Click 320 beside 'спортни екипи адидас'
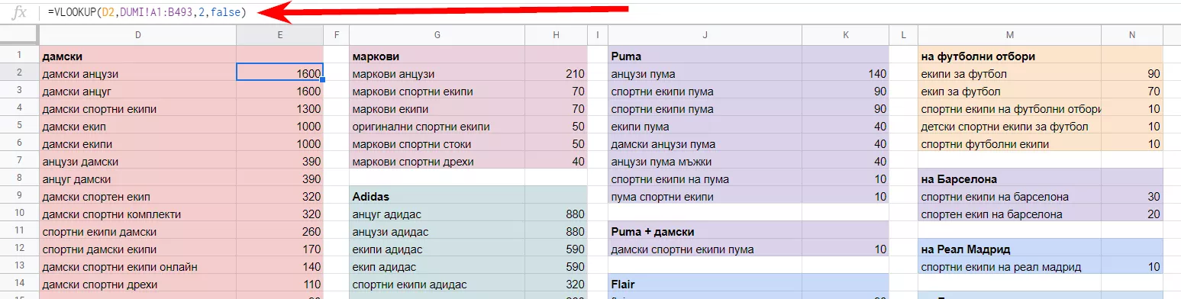 (556, 285)
